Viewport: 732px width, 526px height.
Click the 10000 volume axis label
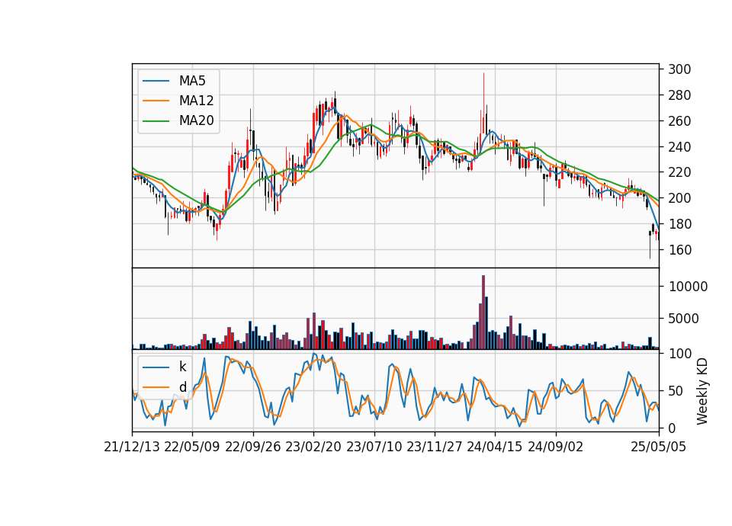pyautogui.click(x=688, y=287)
